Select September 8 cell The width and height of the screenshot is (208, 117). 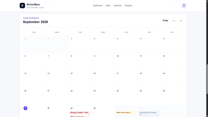click(80, 62)
